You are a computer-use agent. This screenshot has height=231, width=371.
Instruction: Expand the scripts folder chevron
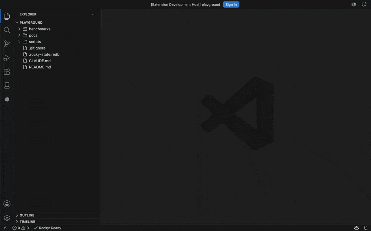pyautogui.click(x=19, y=41)
